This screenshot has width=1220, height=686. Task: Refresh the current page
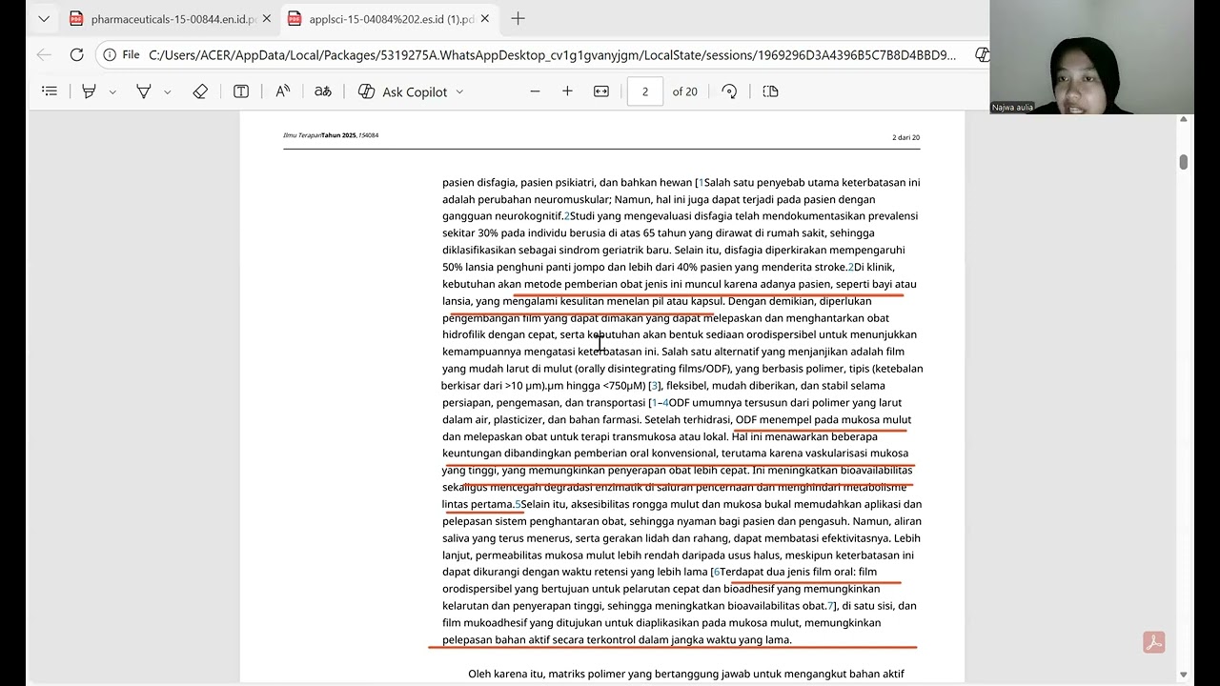[77, 55]
